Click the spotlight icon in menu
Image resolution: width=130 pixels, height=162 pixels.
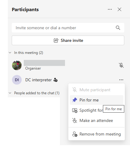pyautogui.click(x=75, y=111)
